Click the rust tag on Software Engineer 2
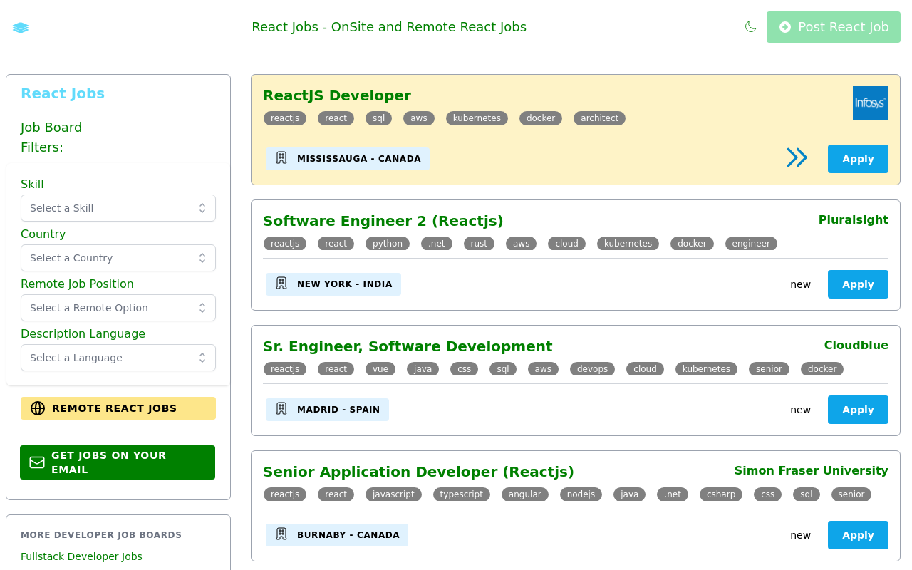 coord(479,244)
